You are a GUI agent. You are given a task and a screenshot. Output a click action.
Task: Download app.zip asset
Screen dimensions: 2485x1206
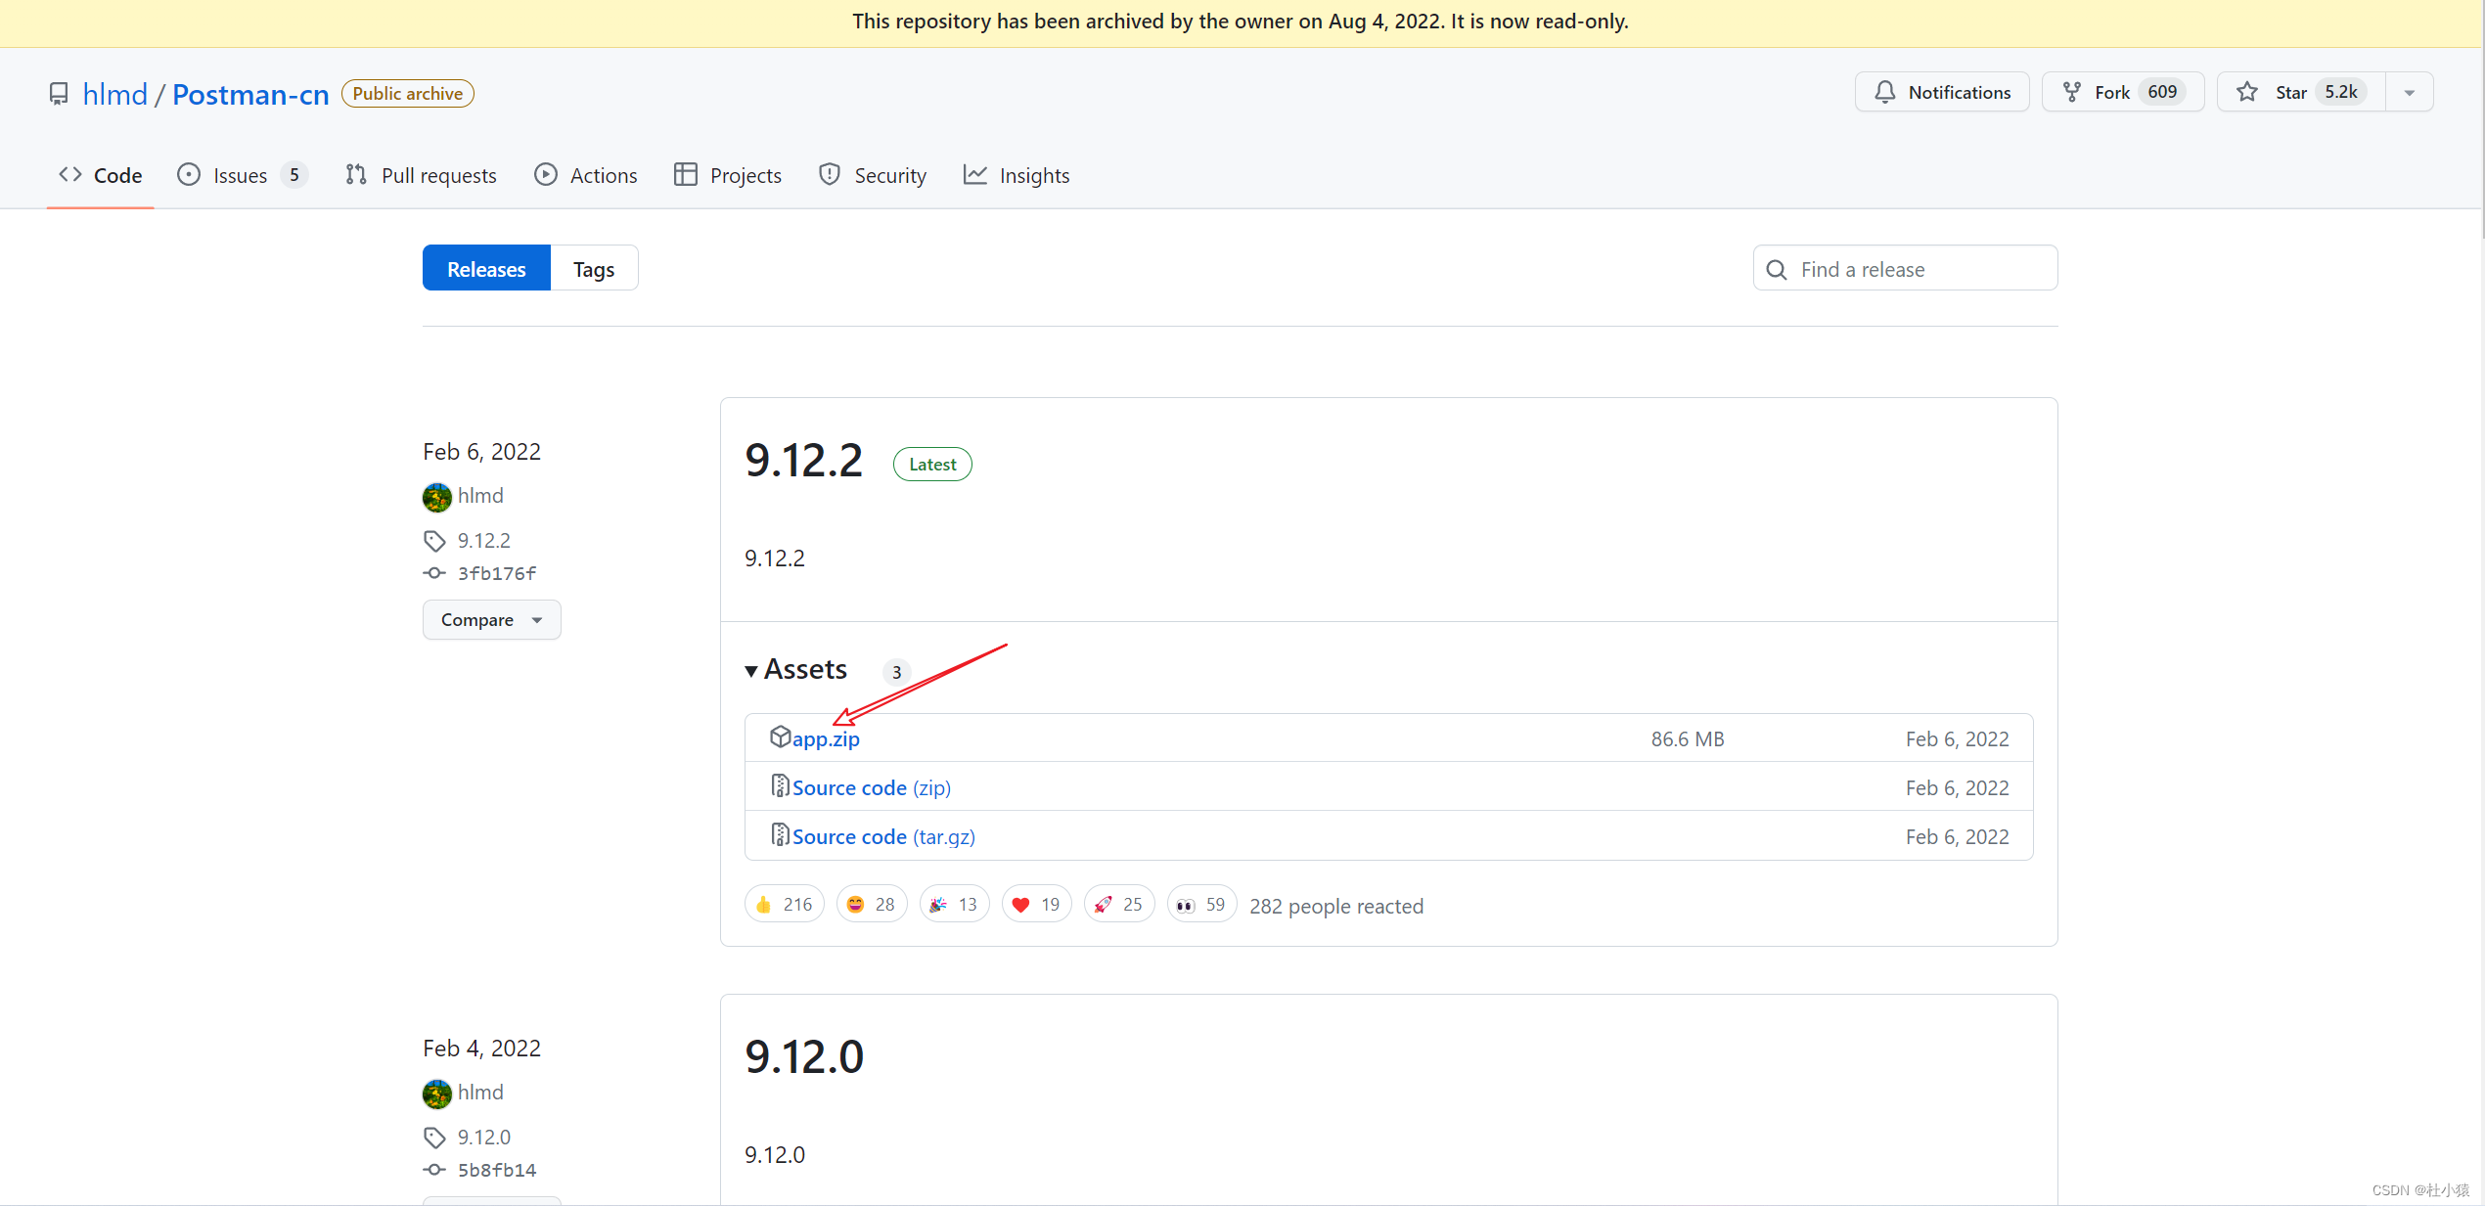click(826, 739)
